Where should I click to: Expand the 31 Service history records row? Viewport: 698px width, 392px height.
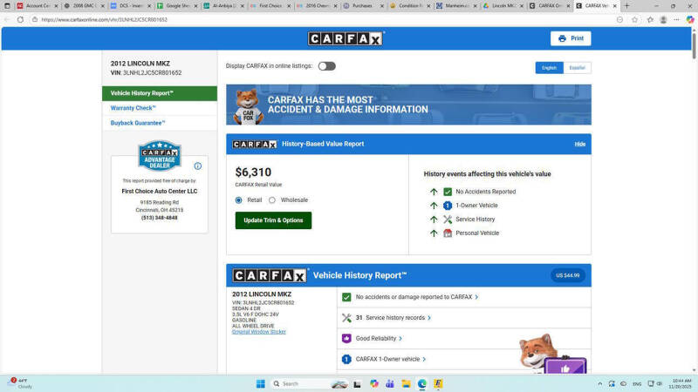[393, 318]
